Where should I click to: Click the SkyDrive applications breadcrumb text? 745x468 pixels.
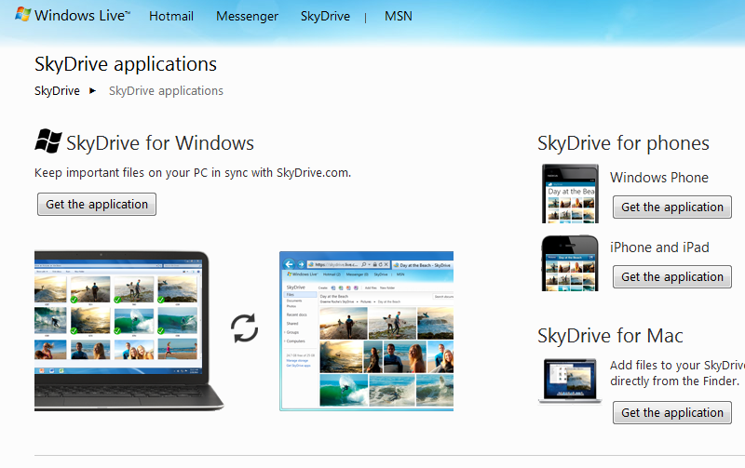point(166,90)
